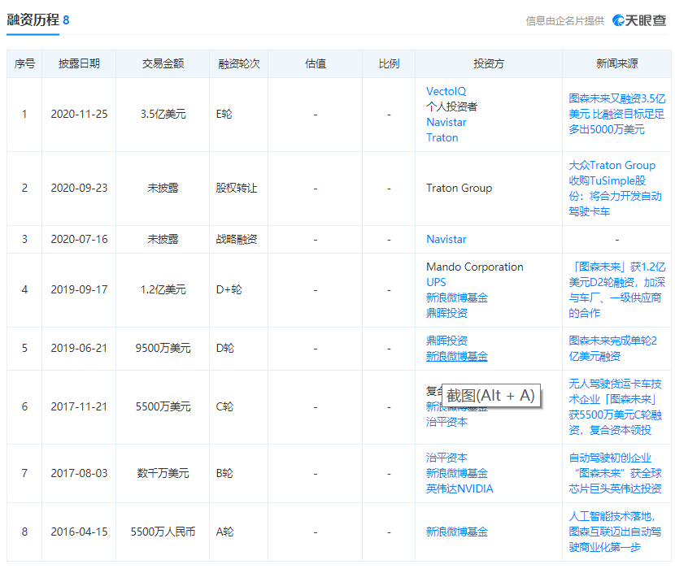
Task: Open 新浪微博基金 link in the D轮 row
Action: pos(457,356)
